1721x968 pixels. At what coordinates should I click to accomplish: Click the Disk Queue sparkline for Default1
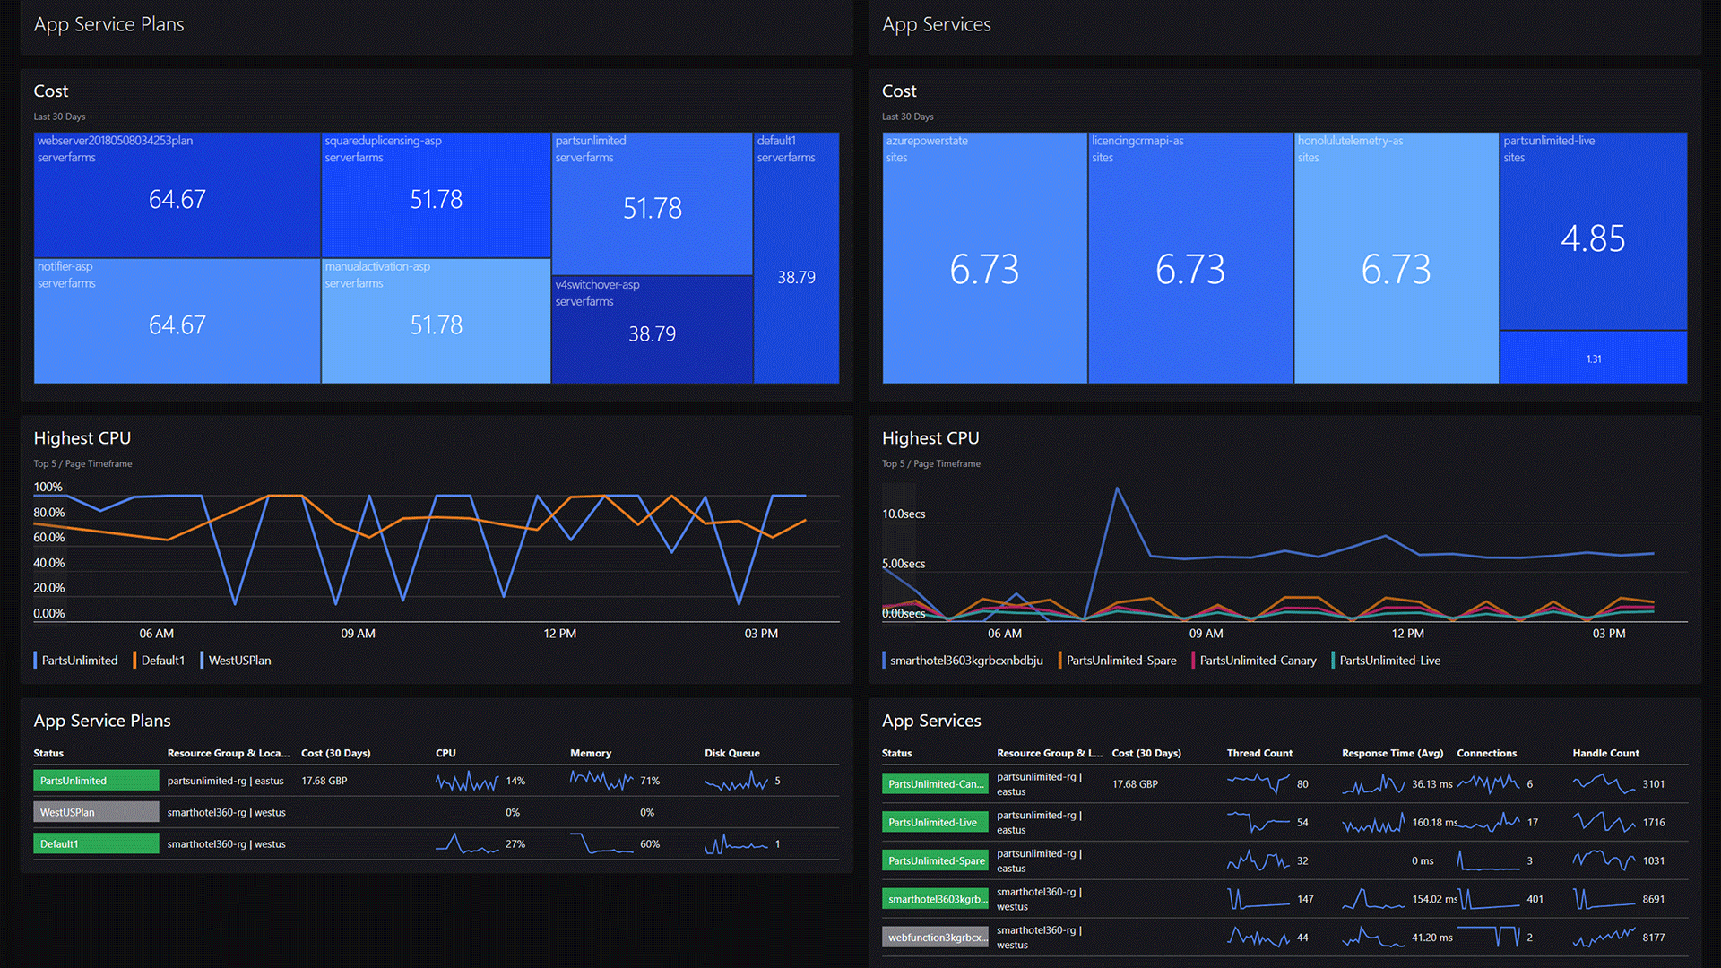(x=737, y=843)
